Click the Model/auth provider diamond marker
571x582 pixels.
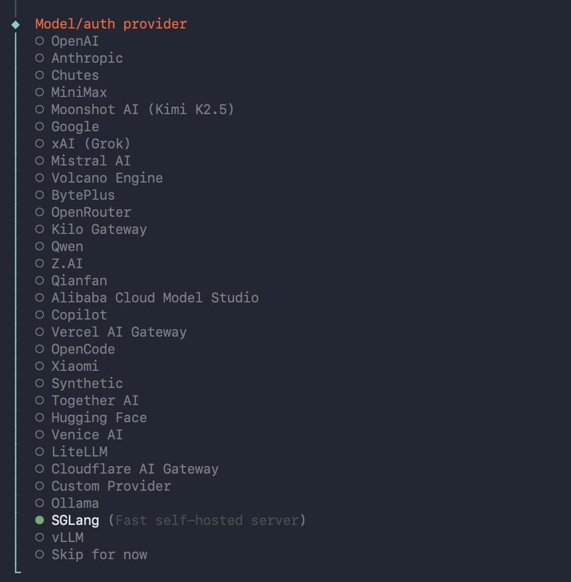pyautogui.click(x=15, y=24)
